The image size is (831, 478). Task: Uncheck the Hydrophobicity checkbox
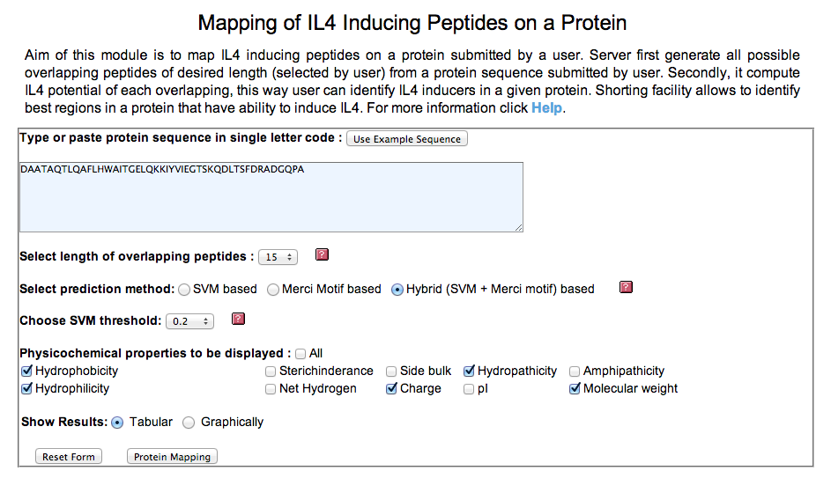tap(26, 371)
